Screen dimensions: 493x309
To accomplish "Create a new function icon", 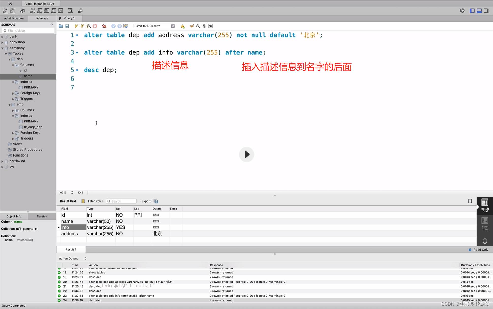I will pyautogui.click(x=60, y=11).
